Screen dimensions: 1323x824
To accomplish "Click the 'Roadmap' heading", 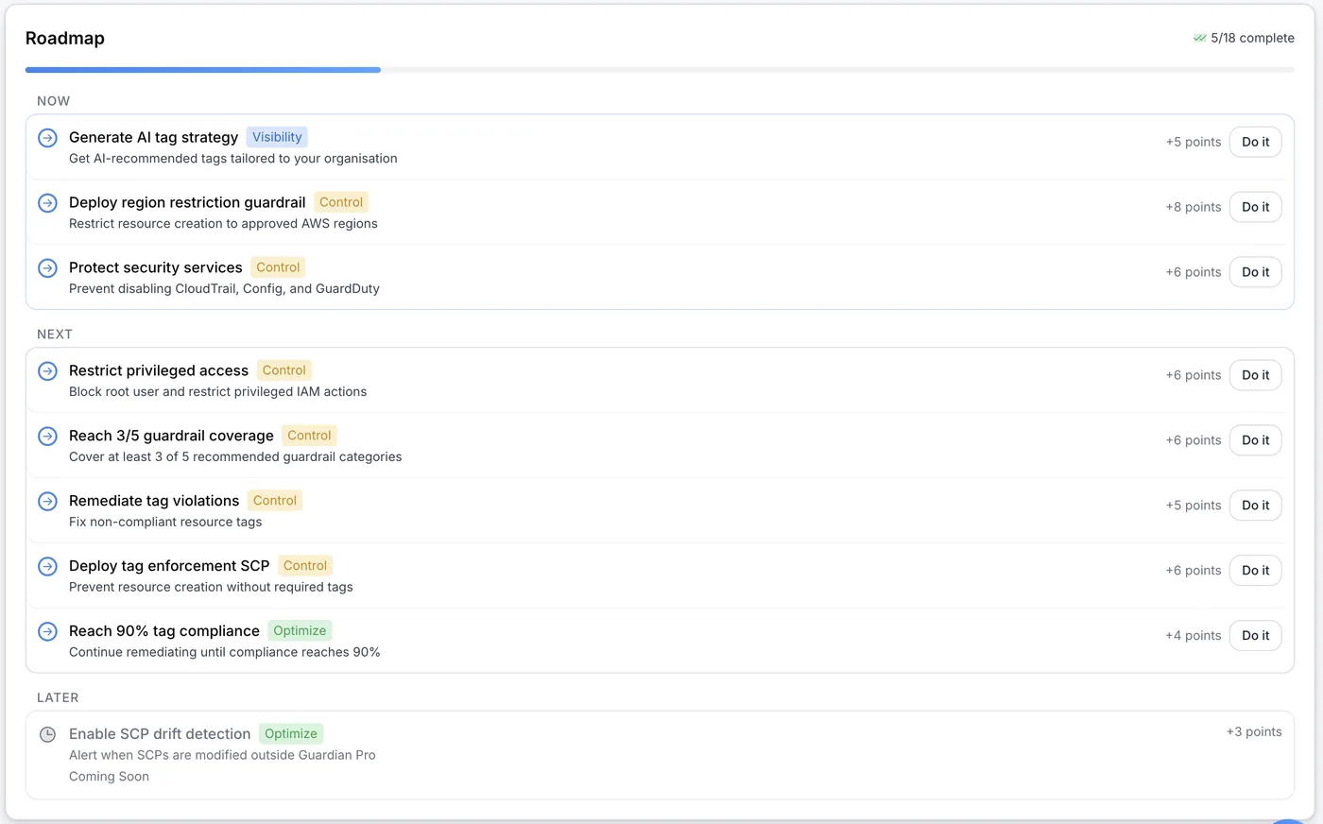I will click(65, 39).
